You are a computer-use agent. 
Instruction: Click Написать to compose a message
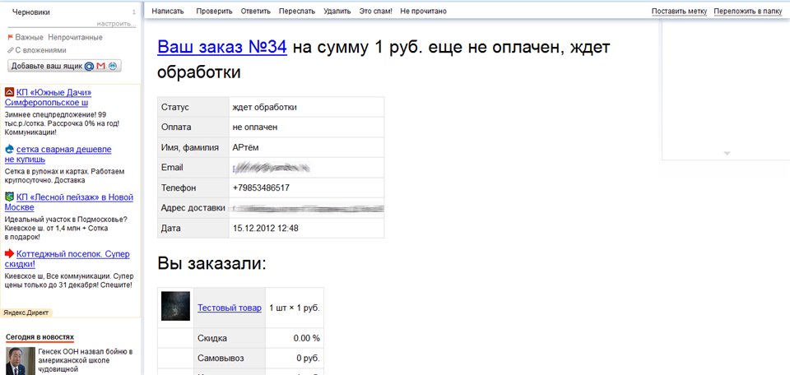(168, 11)
